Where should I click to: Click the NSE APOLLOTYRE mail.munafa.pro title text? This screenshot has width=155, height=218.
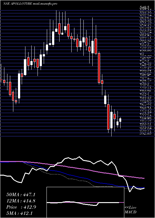click(x=30, y=4)
